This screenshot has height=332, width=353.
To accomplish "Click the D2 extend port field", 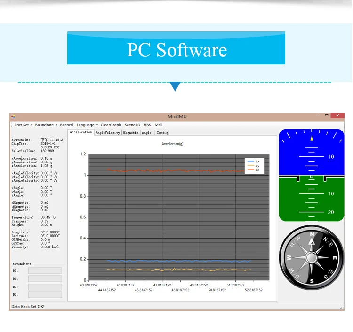I will [45, 287].
